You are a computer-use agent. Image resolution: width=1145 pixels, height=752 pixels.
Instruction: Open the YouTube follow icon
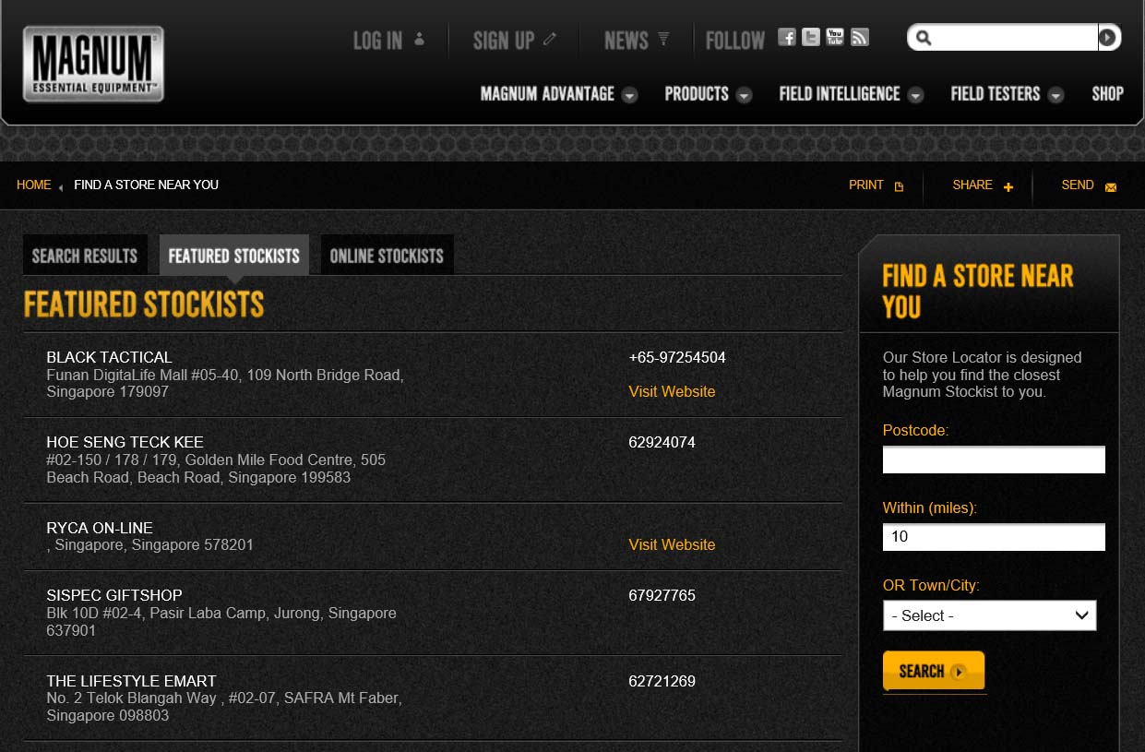[835, 37]
